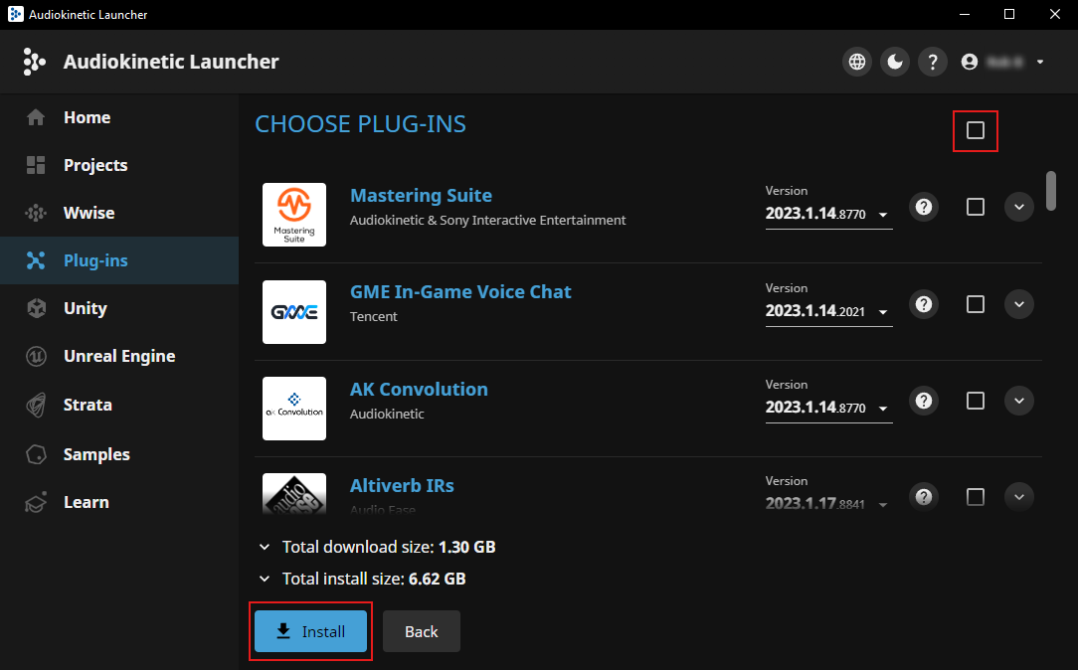Open AK Convolution version dropdown

point(828,408)
